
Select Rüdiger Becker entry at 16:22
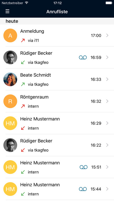pyautogui.click(x=57, y=145)
